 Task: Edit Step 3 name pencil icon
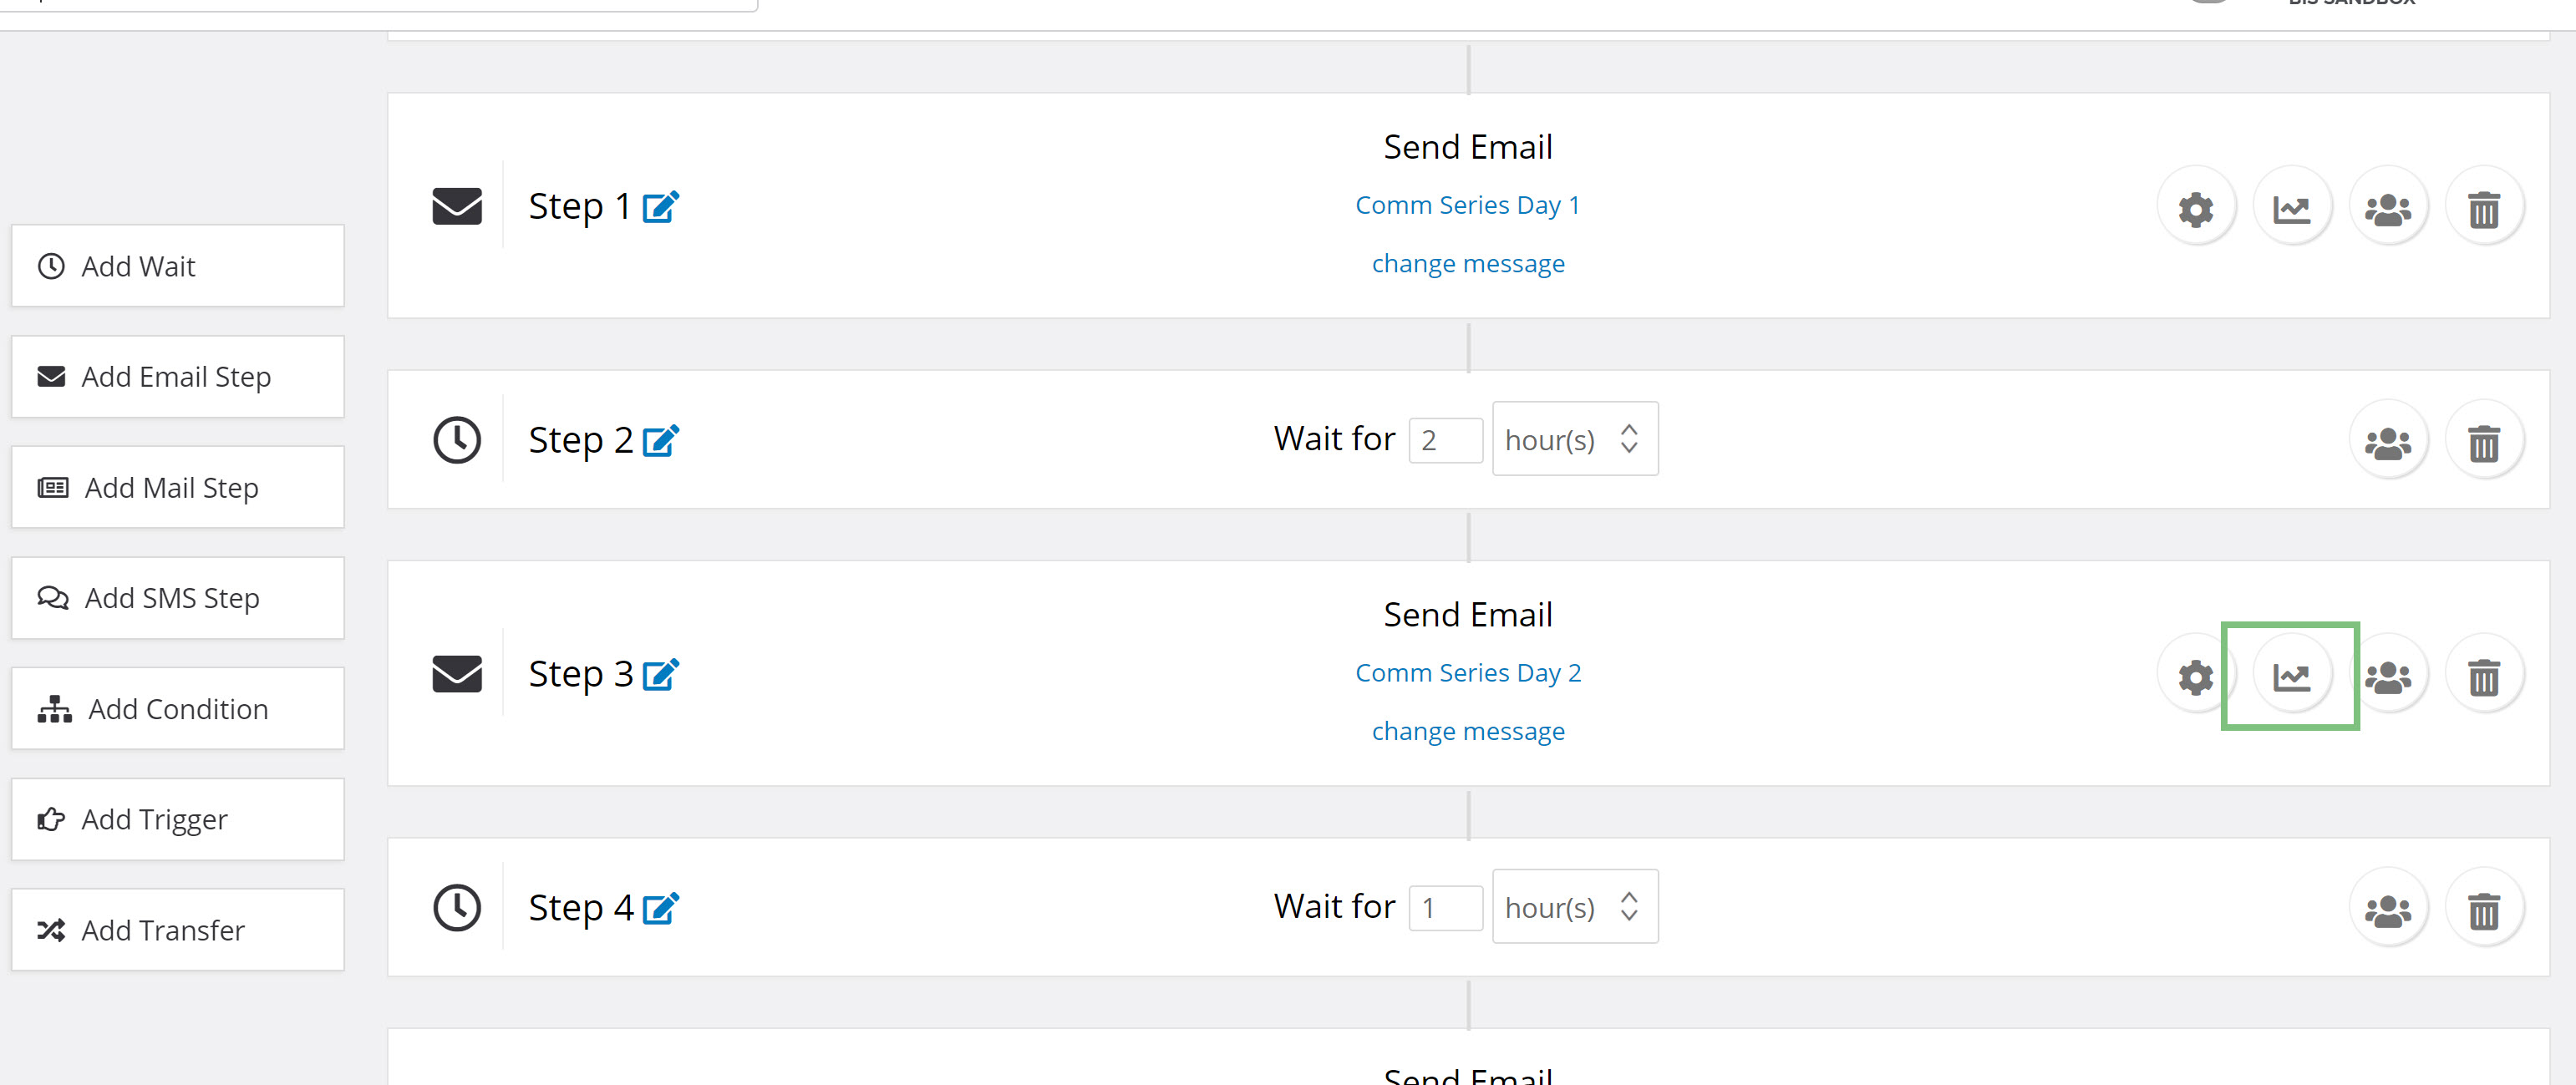[661, 674]
